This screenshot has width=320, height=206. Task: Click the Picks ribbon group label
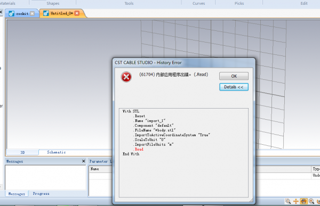coord(239,3)
